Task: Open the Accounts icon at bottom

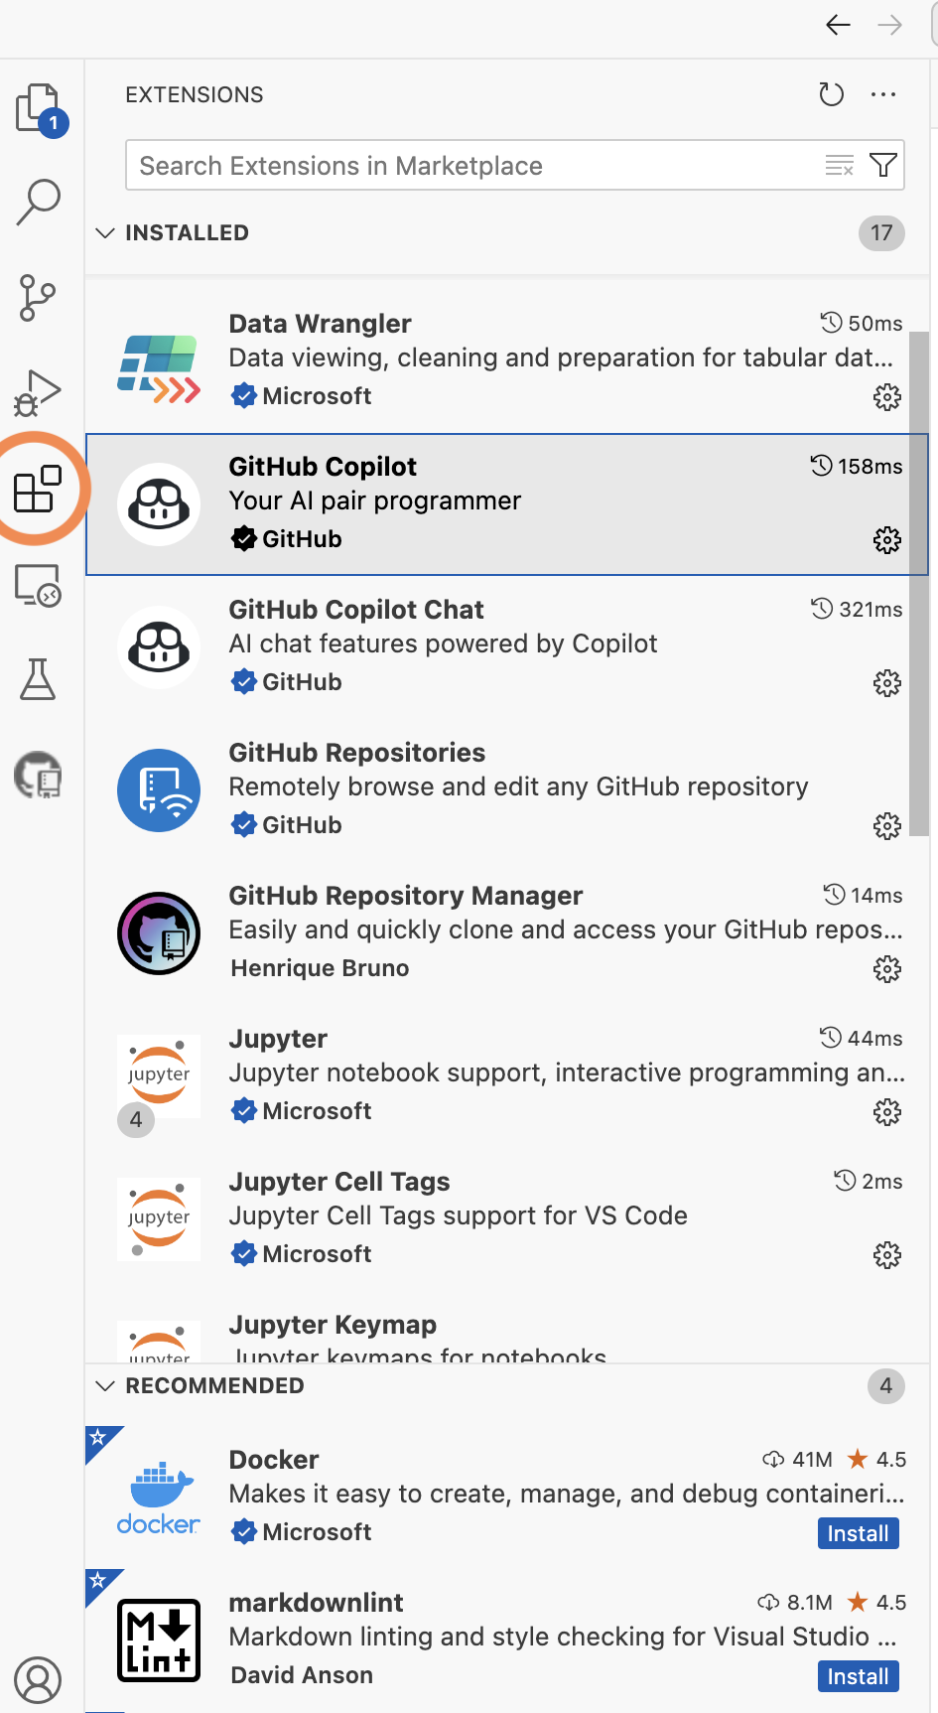Action: point(38,1680)
